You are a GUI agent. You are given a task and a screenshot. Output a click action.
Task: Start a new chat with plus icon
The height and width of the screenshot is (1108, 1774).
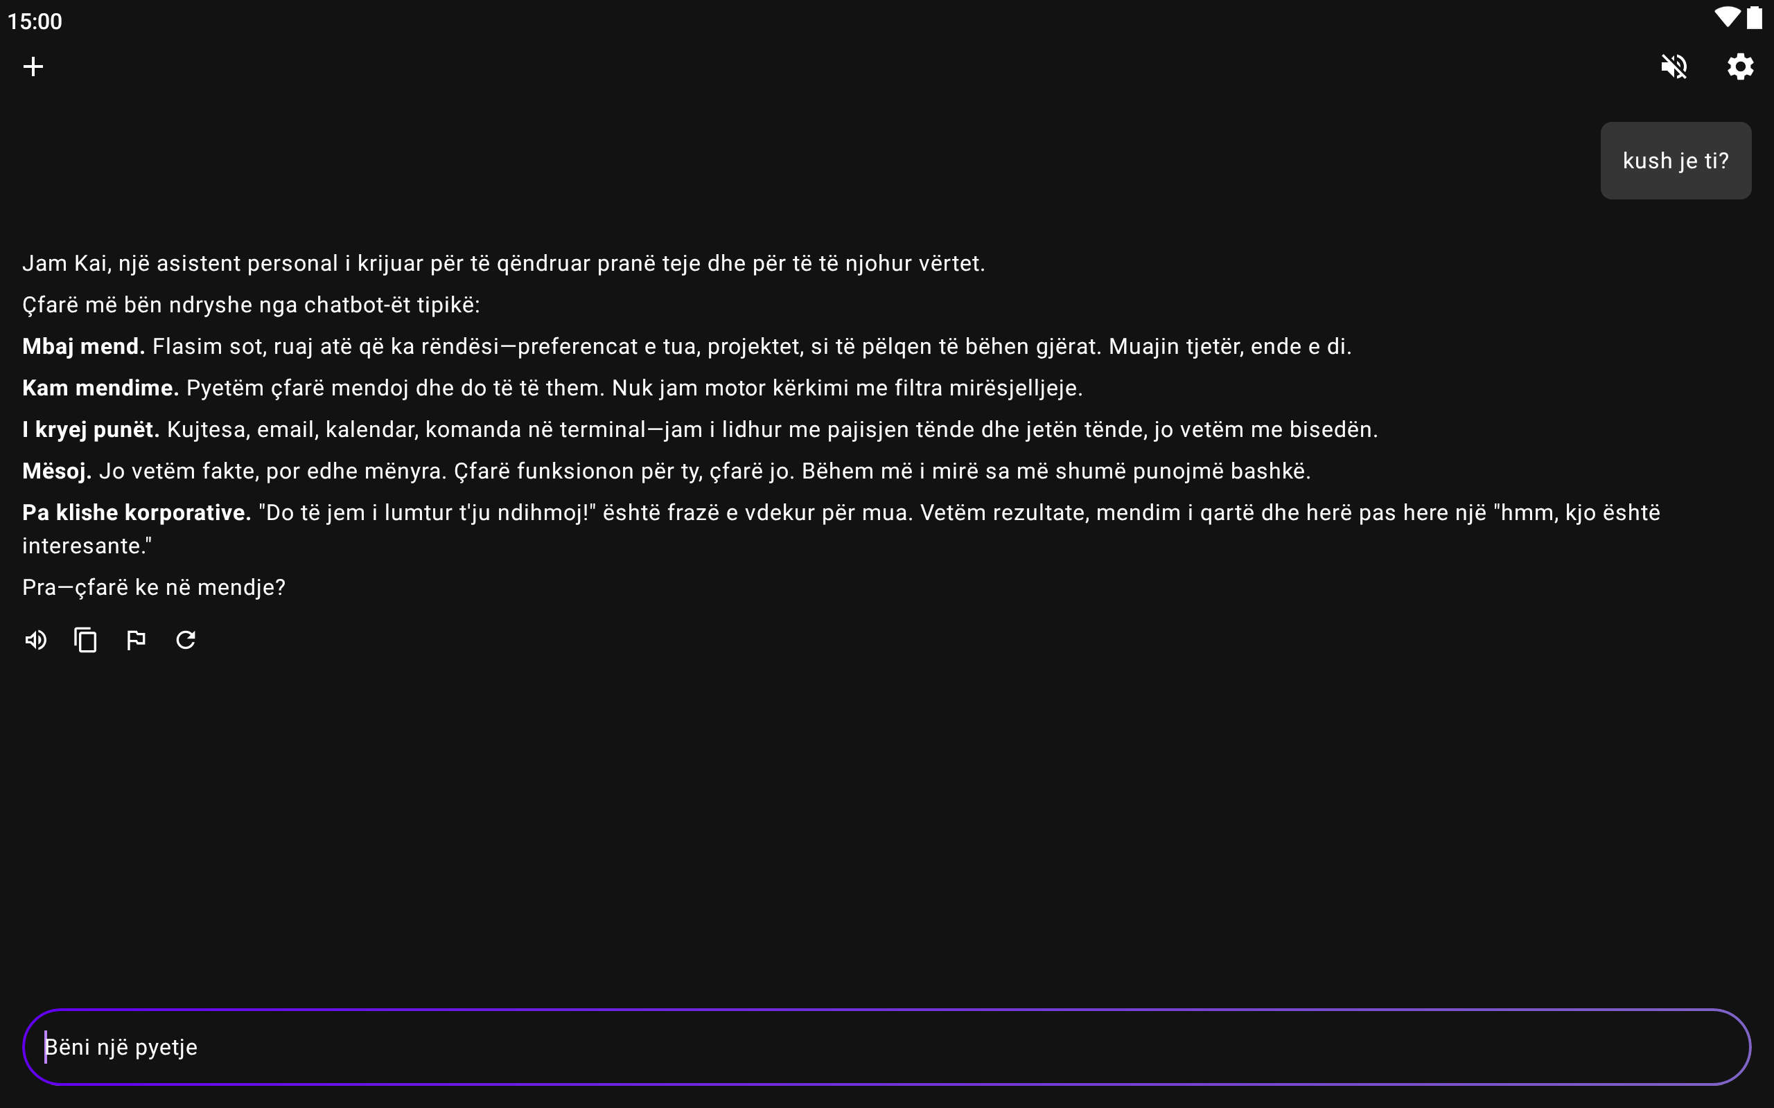33,66
